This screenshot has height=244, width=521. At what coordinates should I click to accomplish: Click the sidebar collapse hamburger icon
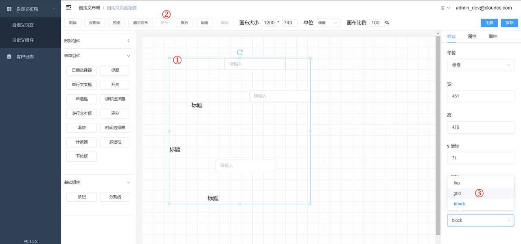[68, 7]
